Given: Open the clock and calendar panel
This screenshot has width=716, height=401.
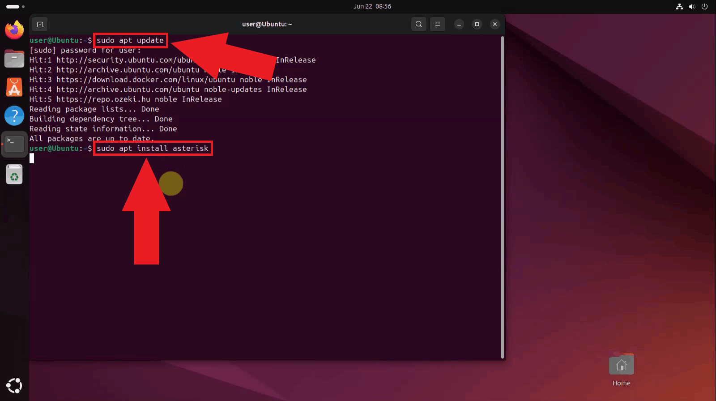Looking at the screenshot, I should tap(372, 6).
